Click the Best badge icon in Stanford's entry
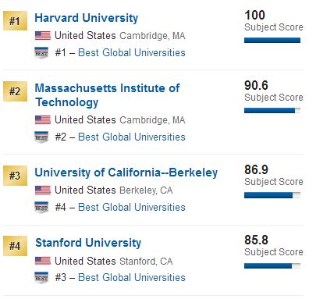Viewport: 309px width, 299px height. (41, 278)
